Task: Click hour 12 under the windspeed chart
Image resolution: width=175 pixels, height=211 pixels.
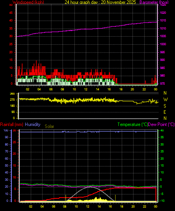Action: click(86, 89)
